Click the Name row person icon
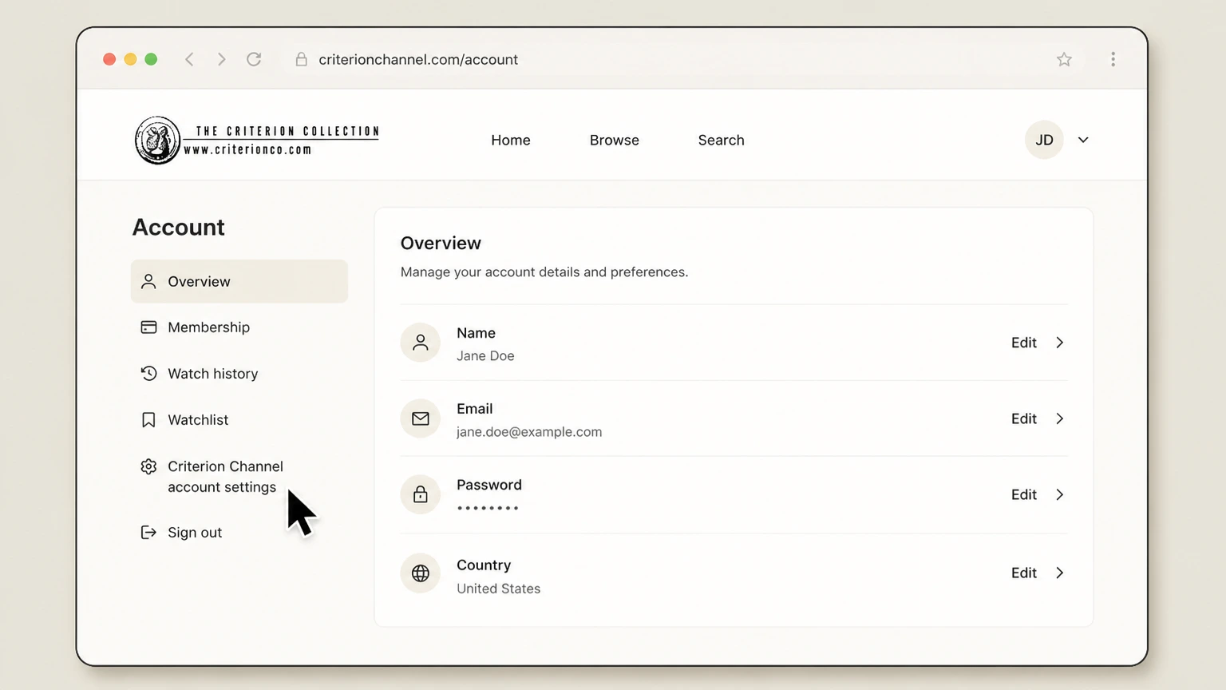1226x690 pixels. (421, 343)
